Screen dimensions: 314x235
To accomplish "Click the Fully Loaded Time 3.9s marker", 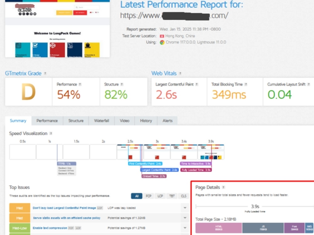I will (196, 170).
